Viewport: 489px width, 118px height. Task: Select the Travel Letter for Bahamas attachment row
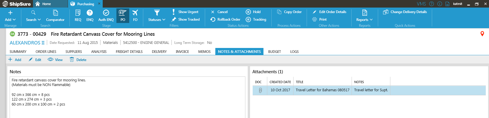(x=322, y=90)
